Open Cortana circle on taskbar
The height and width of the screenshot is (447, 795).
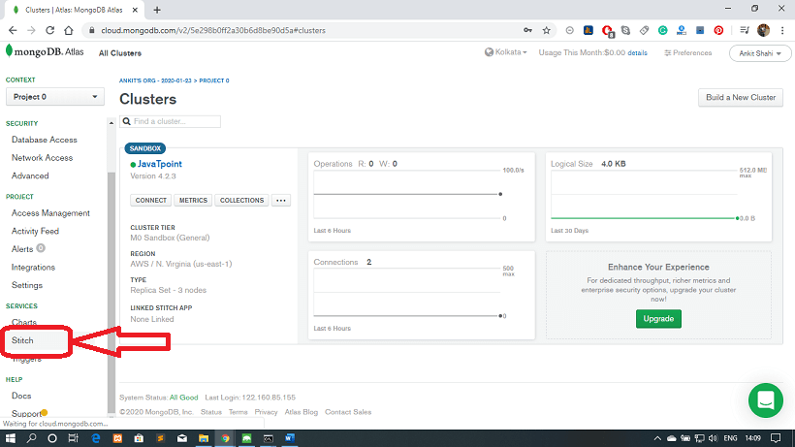52,438
